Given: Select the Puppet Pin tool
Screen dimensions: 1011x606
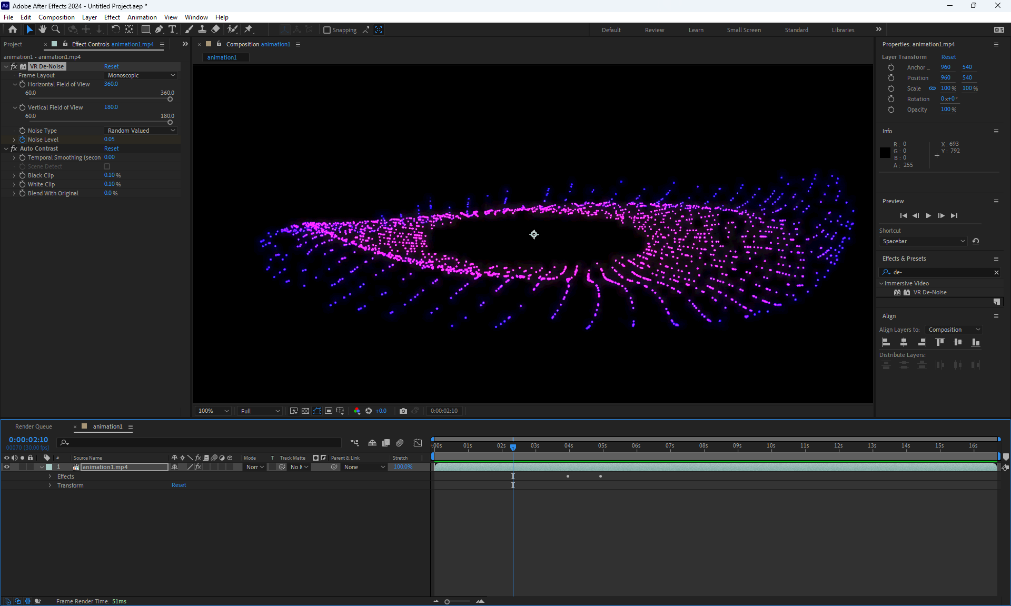Looking at the screenshot, I should click(249, 29).
